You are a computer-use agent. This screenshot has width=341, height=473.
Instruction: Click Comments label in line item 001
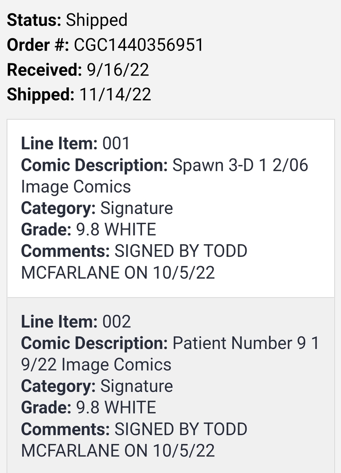click(65, 251)
